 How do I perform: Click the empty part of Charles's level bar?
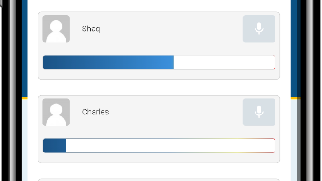click(x=170, y=146)
